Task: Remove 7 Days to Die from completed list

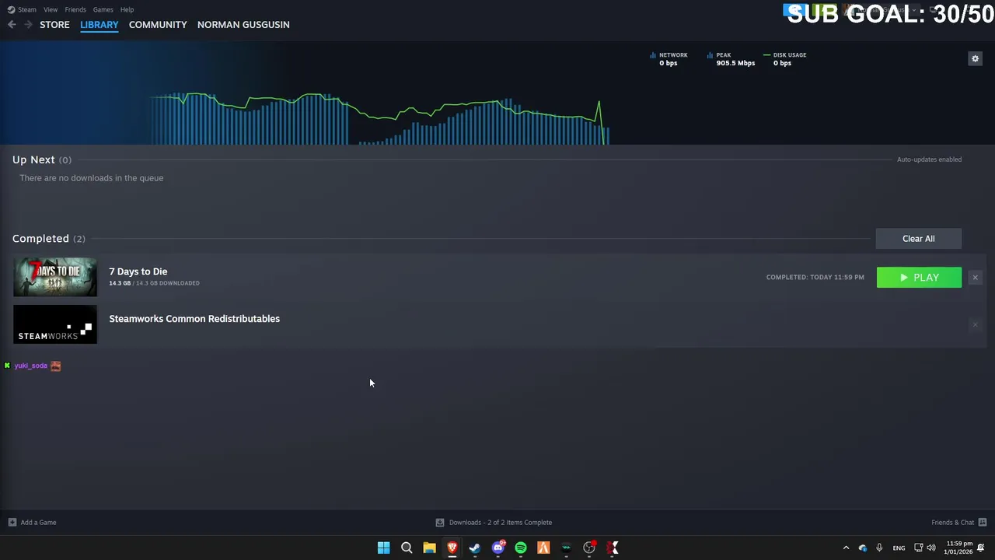Action: 975,278
